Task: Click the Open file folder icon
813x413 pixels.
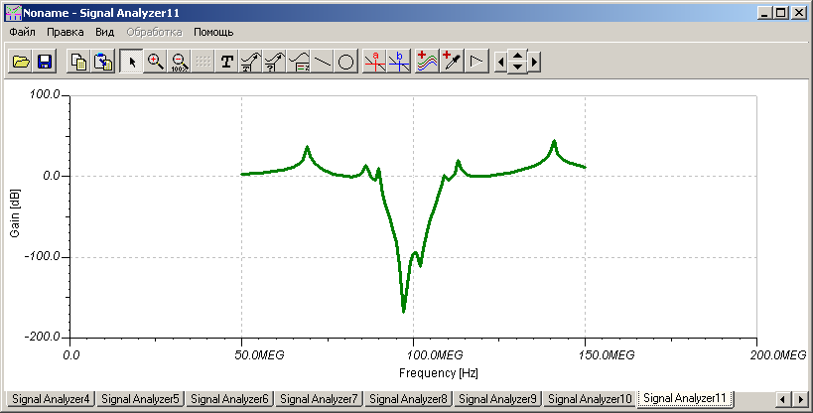Action: 20,62
